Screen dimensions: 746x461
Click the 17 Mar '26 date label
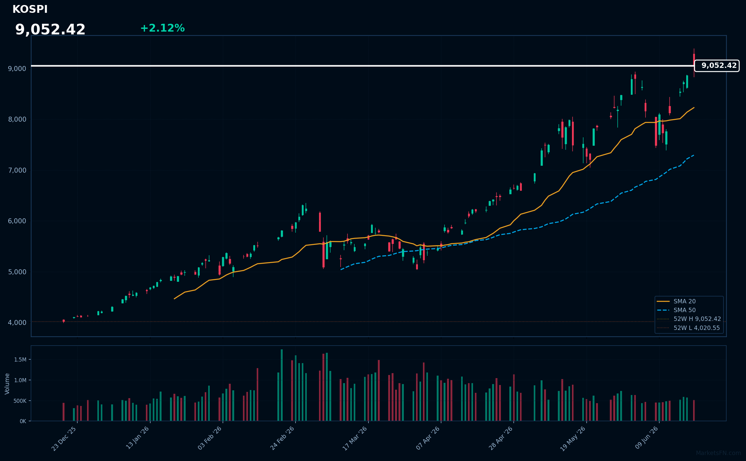[355, 439]
